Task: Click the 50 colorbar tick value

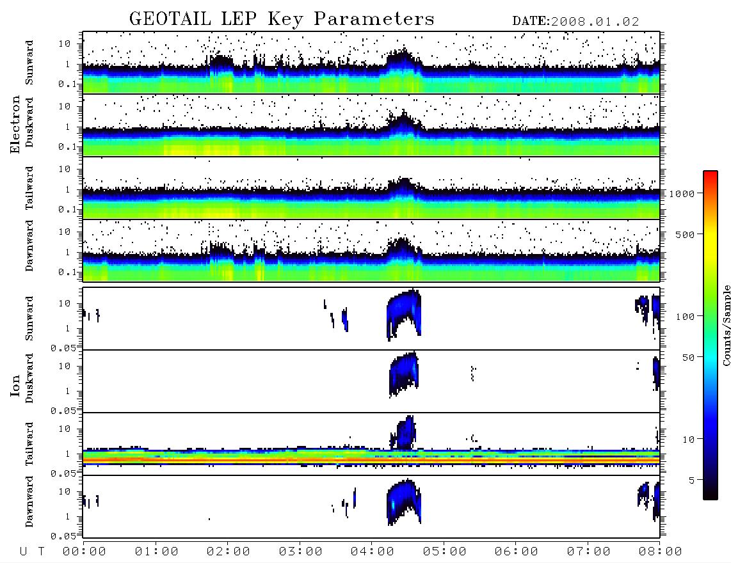Action: click(688, 358)
